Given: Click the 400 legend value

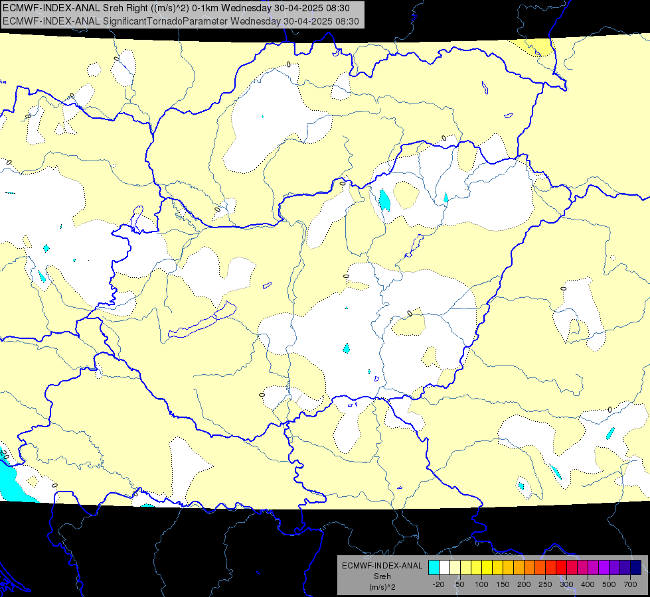Looking at the screenshot, I should pyautogui.click(x=588, y=584).
